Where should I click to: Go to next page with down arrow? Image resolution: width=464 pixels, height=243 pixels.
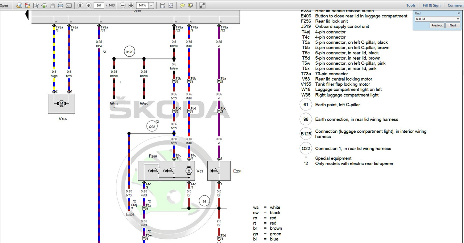88,5
